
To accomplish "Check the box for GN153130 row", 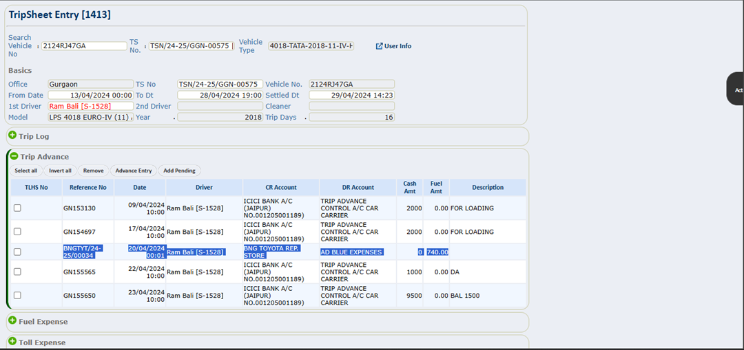I will tap(17, 208).
